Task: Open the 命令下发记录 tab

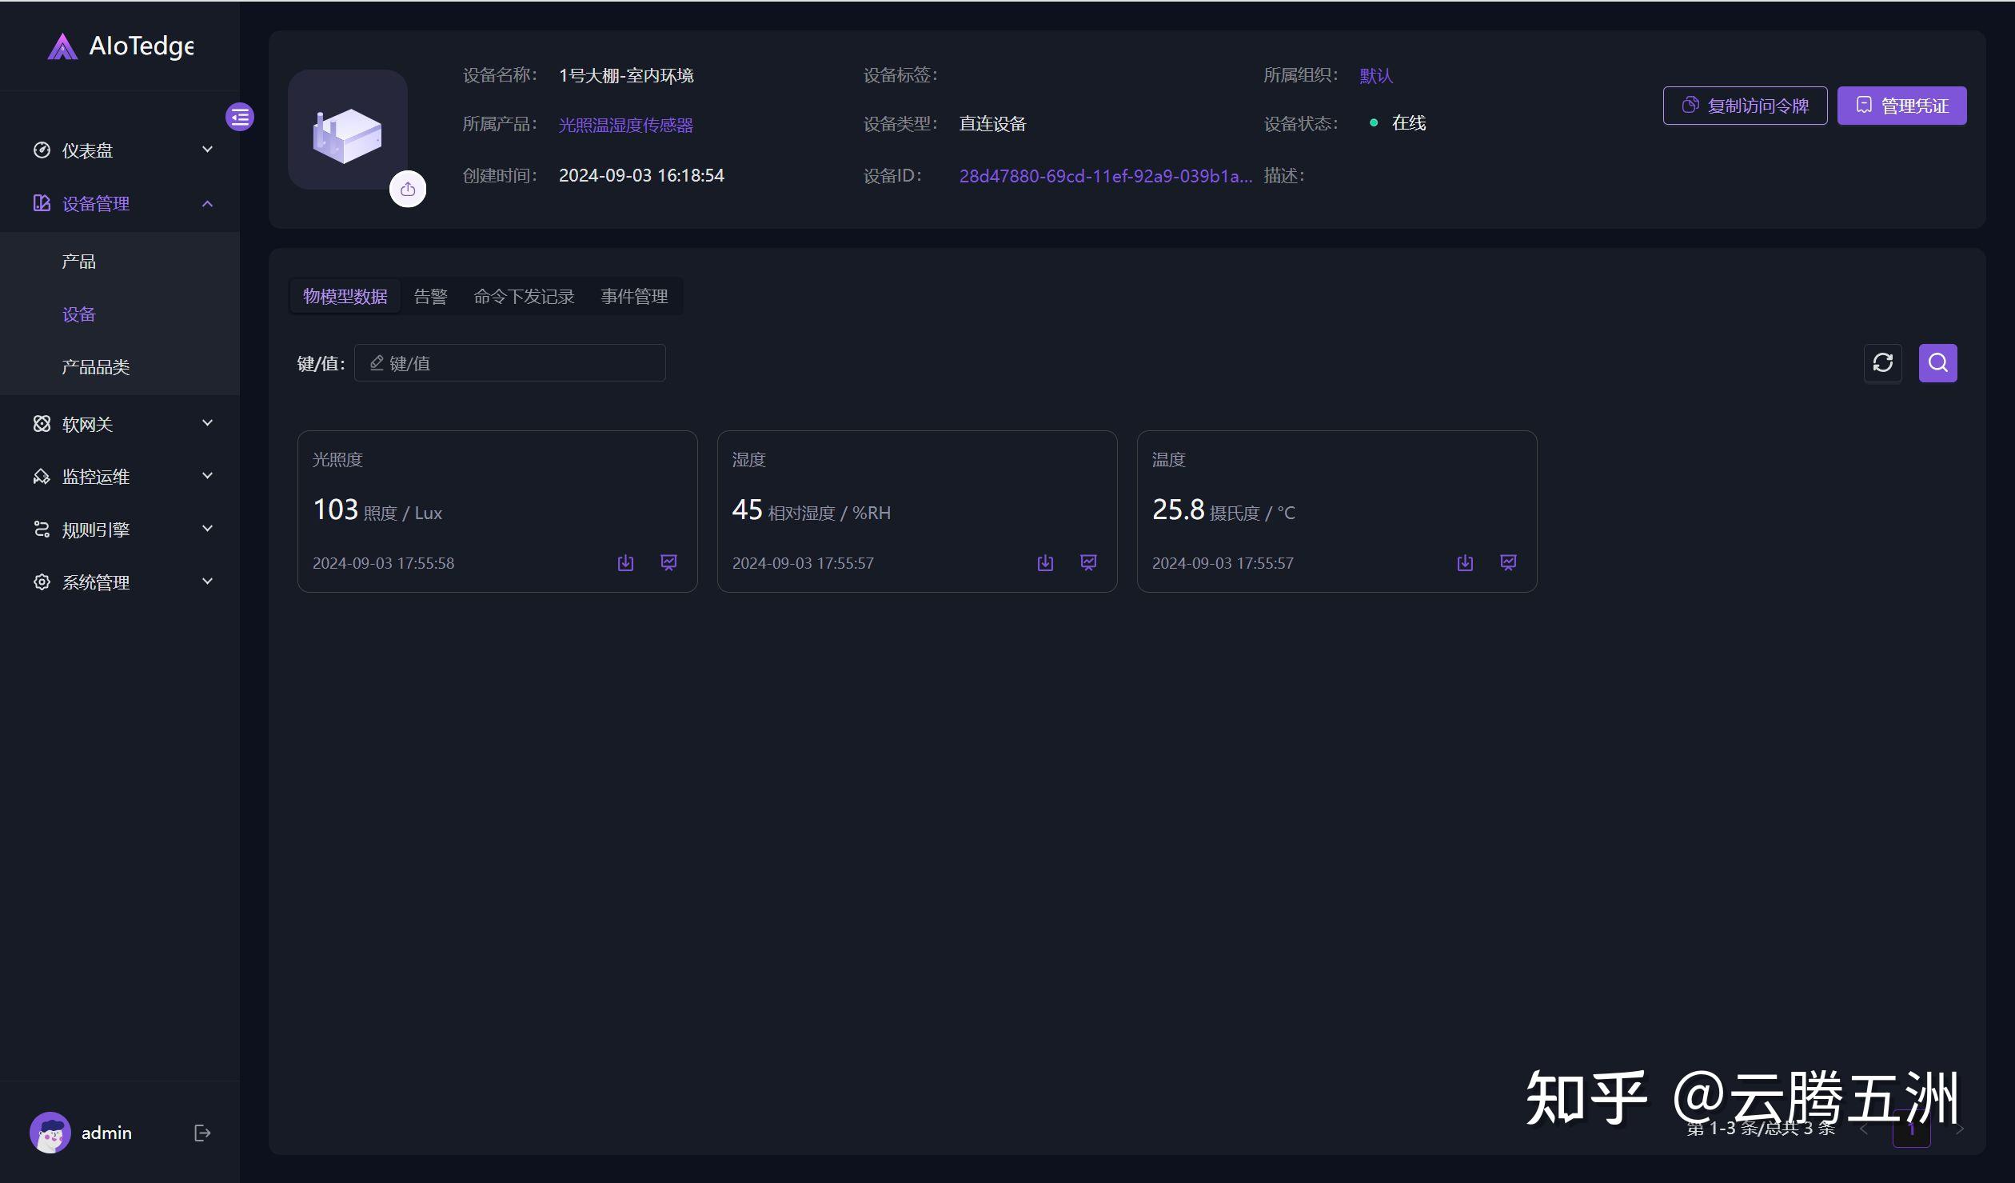Action: click(524, 296)
